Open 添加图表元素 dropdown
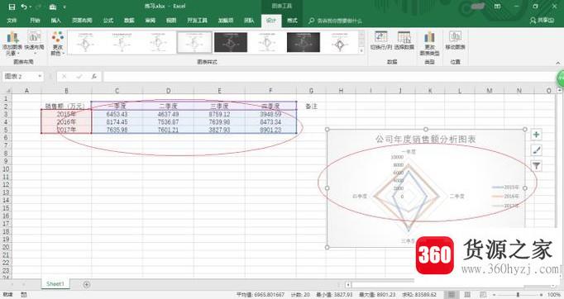The image size is (564, 299). [x=12, y=43]
